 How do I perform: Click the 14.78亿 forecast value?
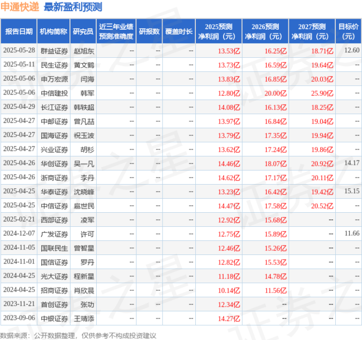(276, 276)
